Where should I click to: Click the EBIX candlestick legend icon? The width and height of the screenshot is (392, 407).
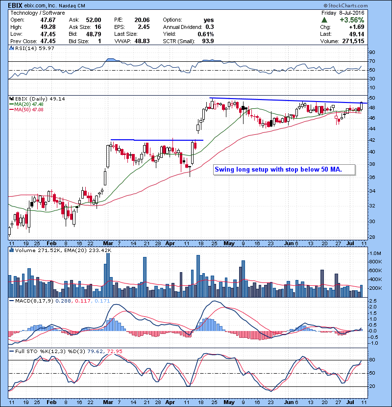coord(11,99)
